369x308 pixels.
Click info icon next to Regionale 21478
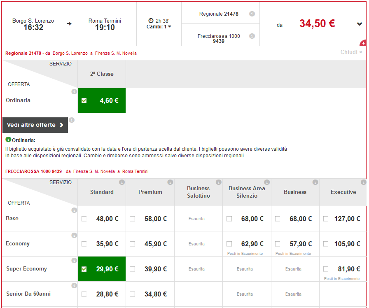(x=252, y=14)
